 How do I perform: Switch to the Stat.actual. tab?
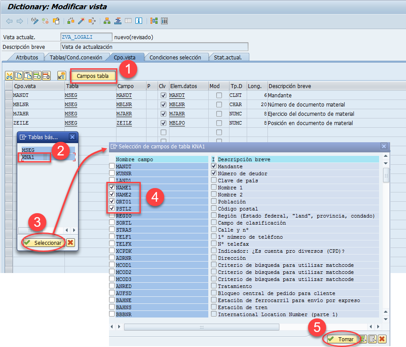228,57
